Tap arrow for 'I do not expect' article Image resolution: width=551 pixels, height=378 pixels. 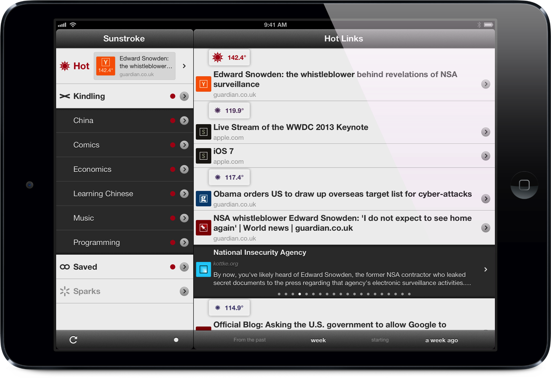[x=485, y=228]
